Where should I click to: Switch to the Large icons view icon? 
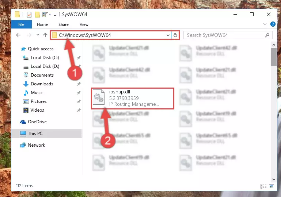click(x=271, y=186)
